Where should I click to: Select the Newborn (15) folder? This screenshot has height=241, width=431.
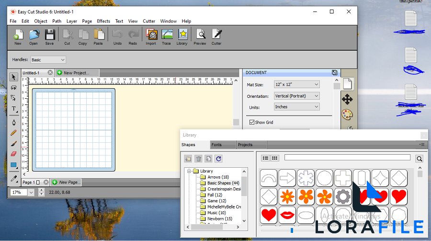(x=220, y=218)
